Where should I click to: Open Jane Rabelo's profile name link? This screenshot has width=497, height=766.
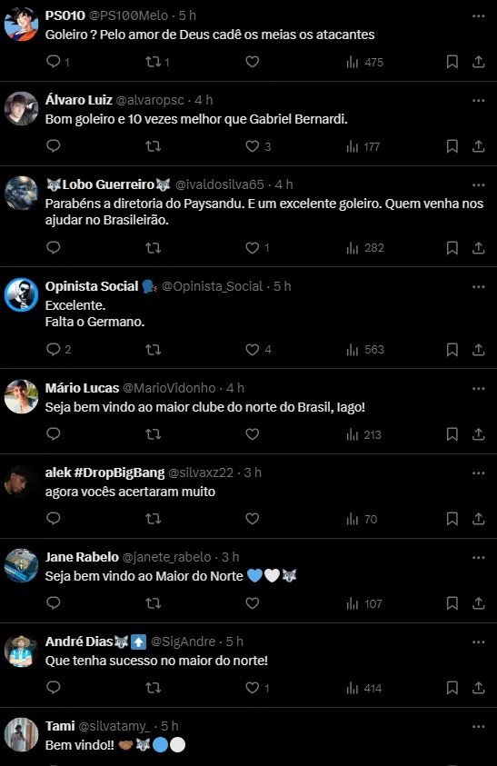[82, 557]
